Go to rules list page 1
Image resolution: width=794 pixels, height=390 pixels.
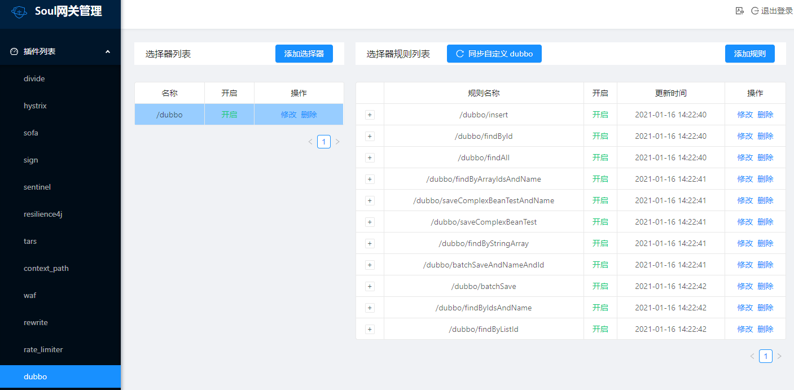click(x=766, y=356)
